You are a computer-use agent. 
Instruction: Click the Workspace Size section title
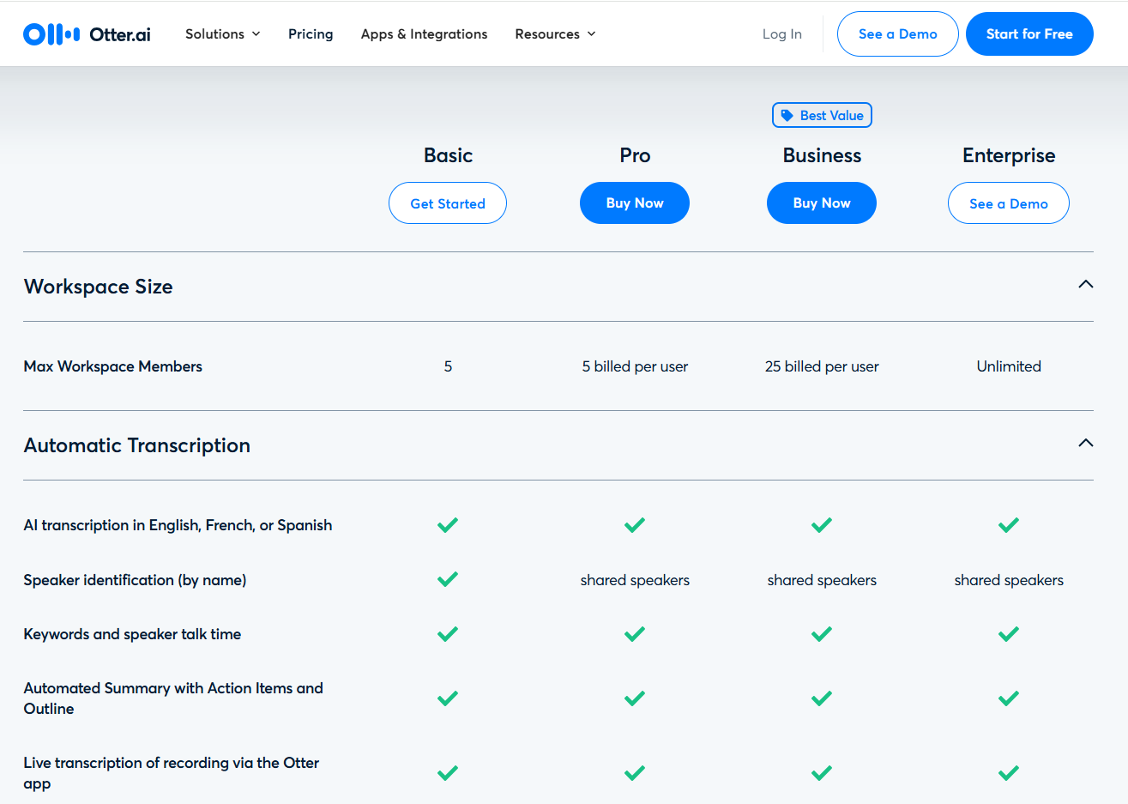99,287
